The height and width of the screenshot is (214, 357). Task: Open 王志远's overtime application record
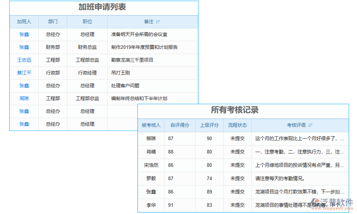click(24, 60)
